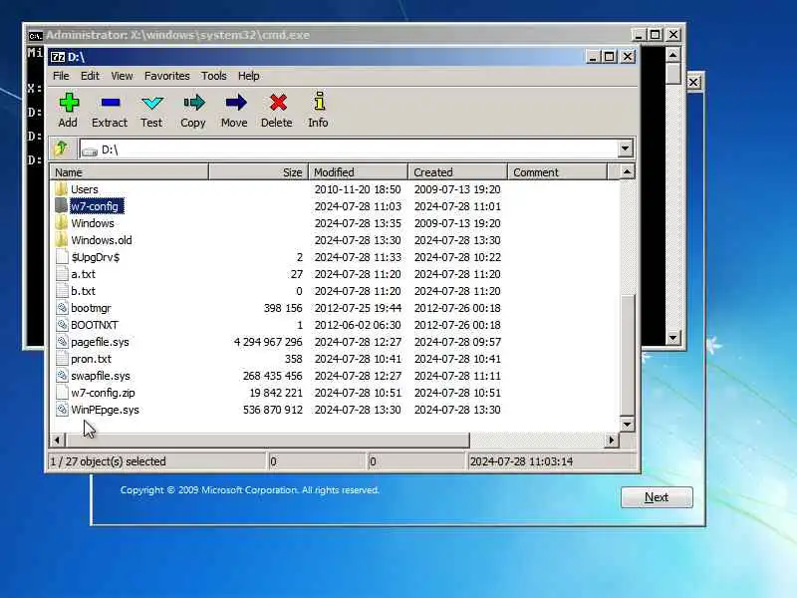The width and height of the screenshot is (797, 598).
Task: Maximize the 7-Zip D:\ window
Action: 610,57
